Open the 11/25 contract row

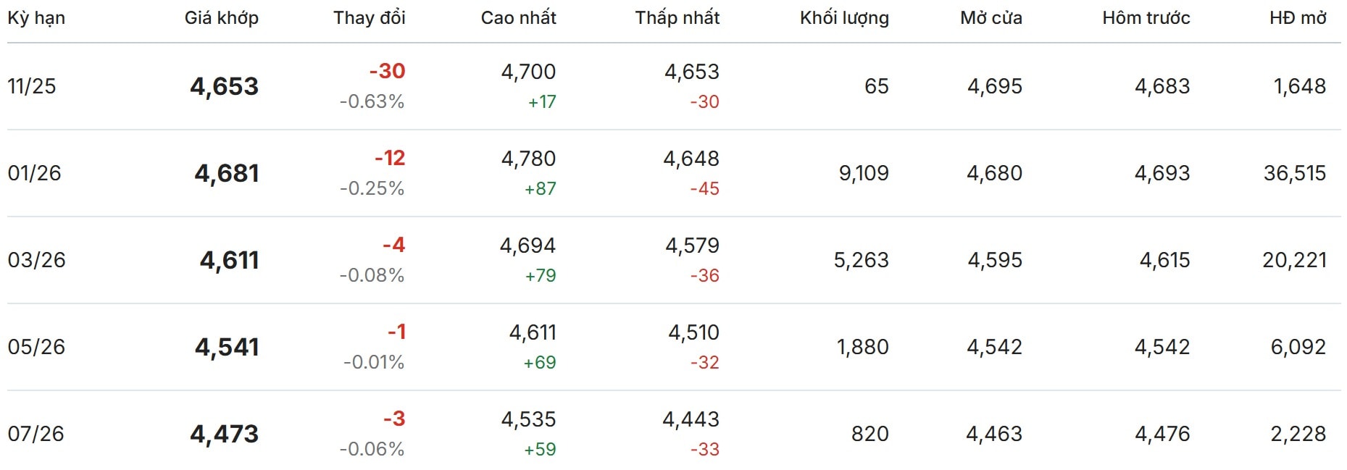pyautogui.click(x=32, y=86)
